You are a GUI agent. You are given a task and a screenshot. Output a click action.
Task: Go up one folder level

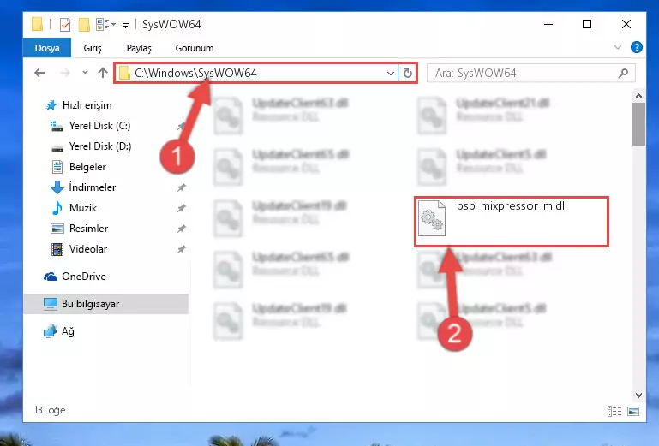point(103,73)
